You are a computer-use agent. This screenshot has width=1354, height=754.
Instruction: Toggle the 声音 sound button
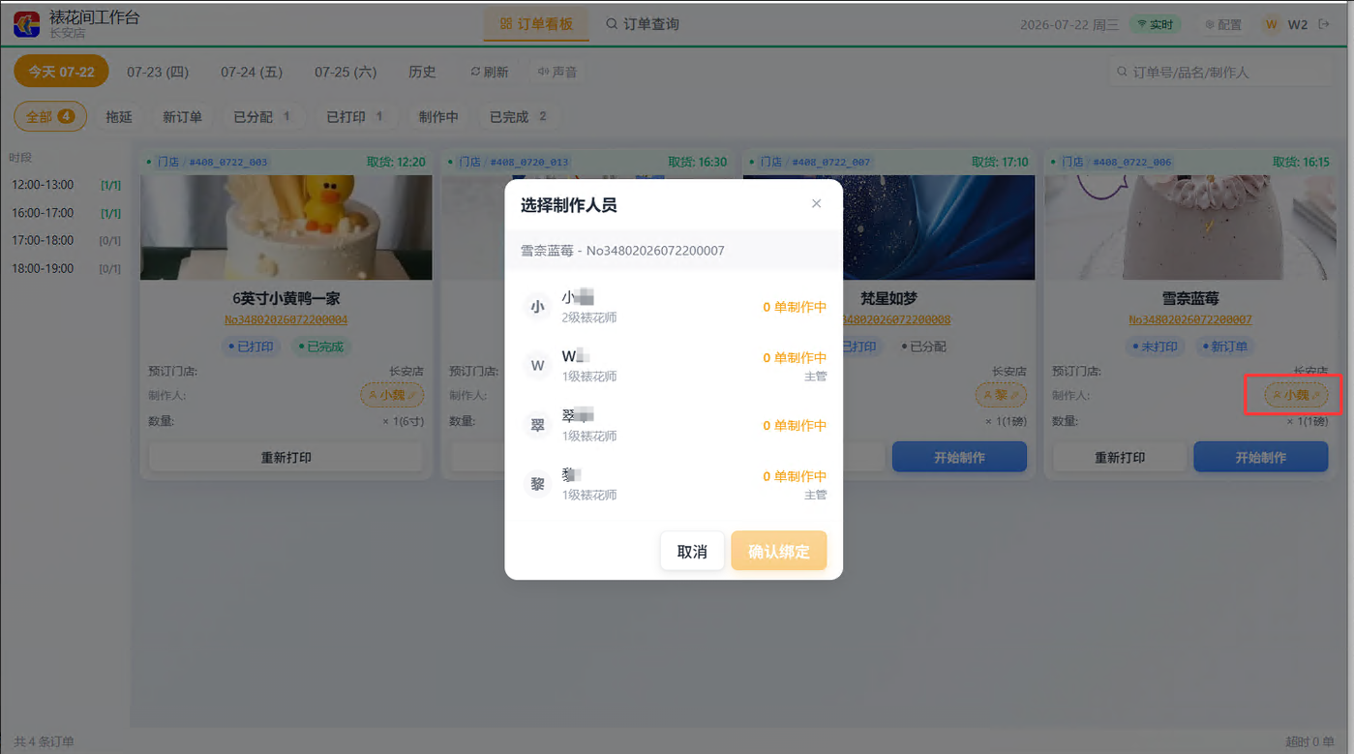(x=557, y=72)
